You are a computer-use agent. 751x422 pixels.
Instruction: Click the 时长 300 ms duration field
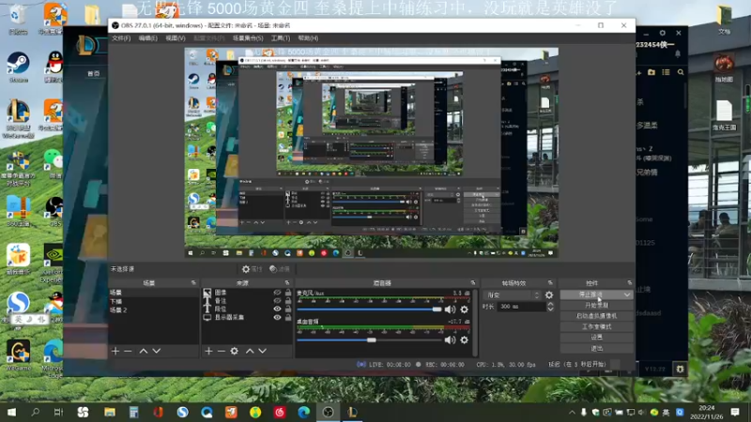click(x=521, y=307)
